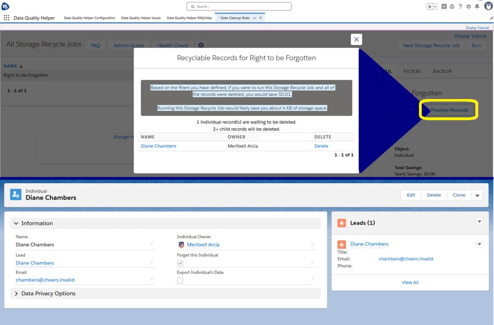Open Diane Chambers lead in related list

tap(369, 244)
